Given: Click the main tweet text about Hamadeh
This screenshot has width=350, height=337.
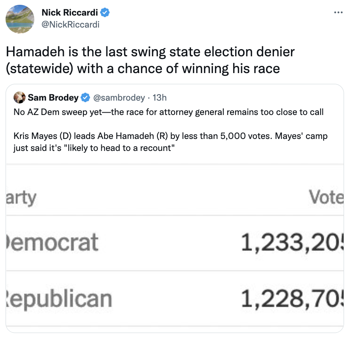Looking at the screenshot, I should (x=150, y=60).
